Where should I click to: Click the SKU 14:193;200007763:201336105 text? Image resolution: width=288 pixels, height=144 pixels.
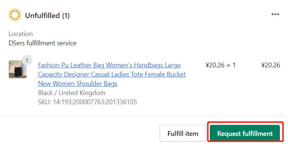(x=87, y=102)
